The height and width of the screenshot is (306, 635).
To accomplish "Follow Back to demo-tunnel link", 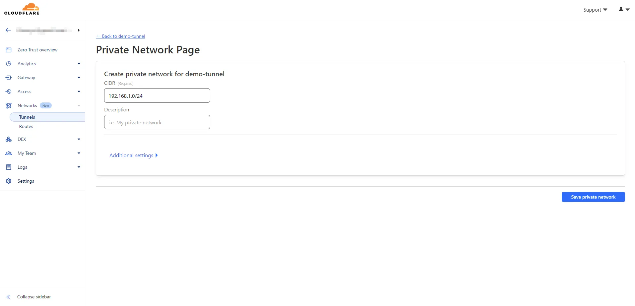I will coord(121,36).
